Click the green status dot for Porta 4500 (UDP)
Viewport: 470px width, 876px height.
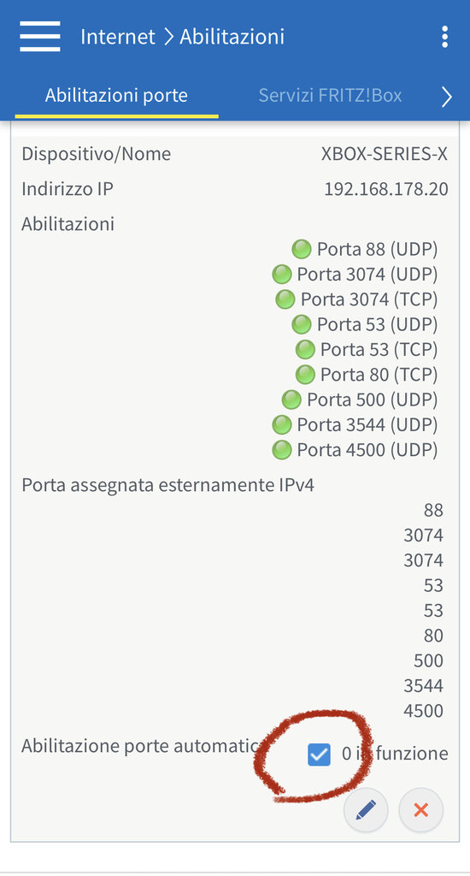(x=281, y=450)
